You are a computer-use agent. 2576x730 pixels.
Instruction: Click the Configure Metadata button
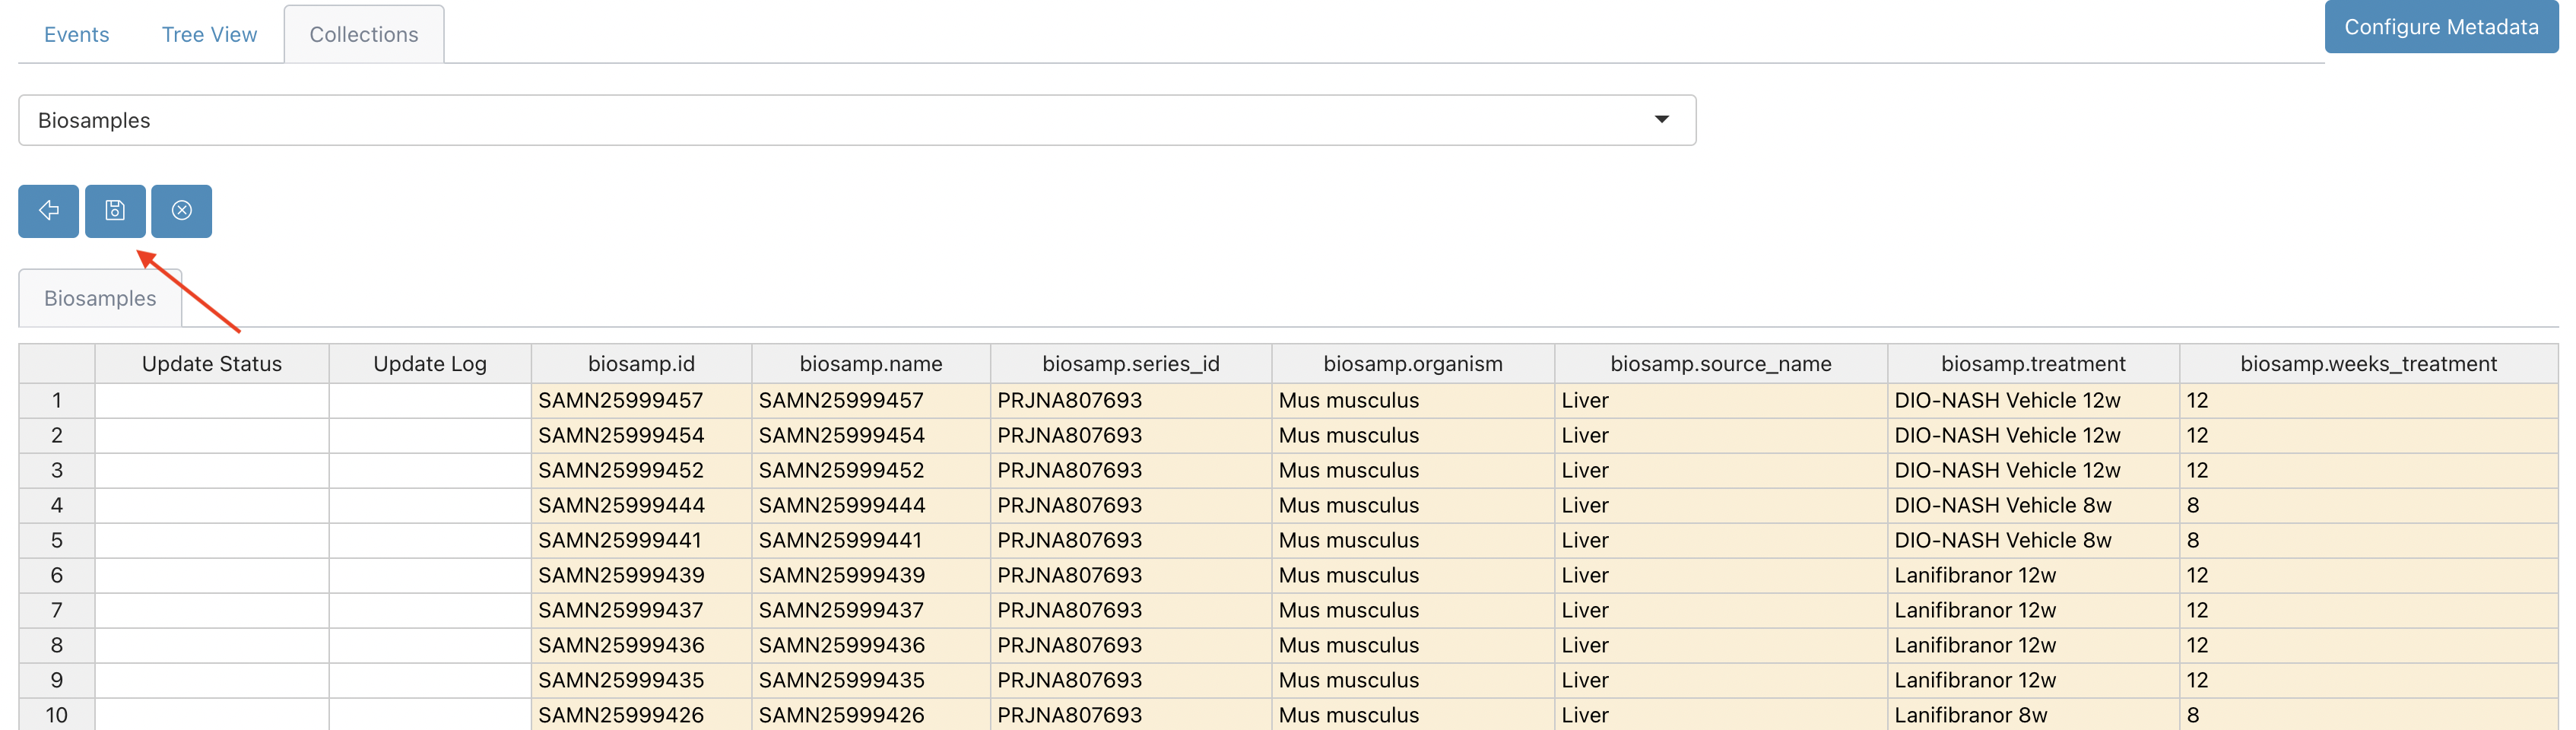pos(2441,27)
